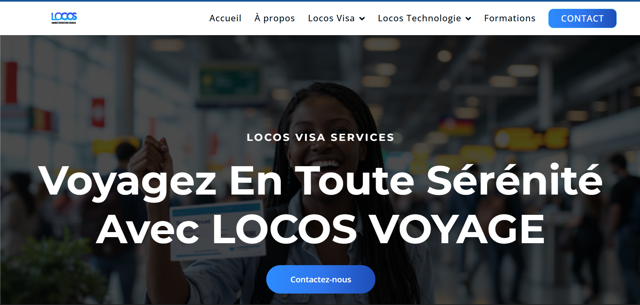
Task: Click the yellow illuminated sign in background
Action: pyautogui.click(x=531, y=138)
